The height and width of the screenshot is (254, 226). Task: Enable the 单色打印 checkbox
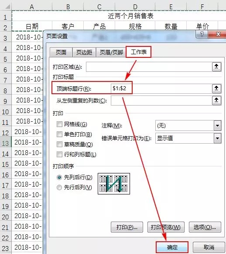click(59, 134)
